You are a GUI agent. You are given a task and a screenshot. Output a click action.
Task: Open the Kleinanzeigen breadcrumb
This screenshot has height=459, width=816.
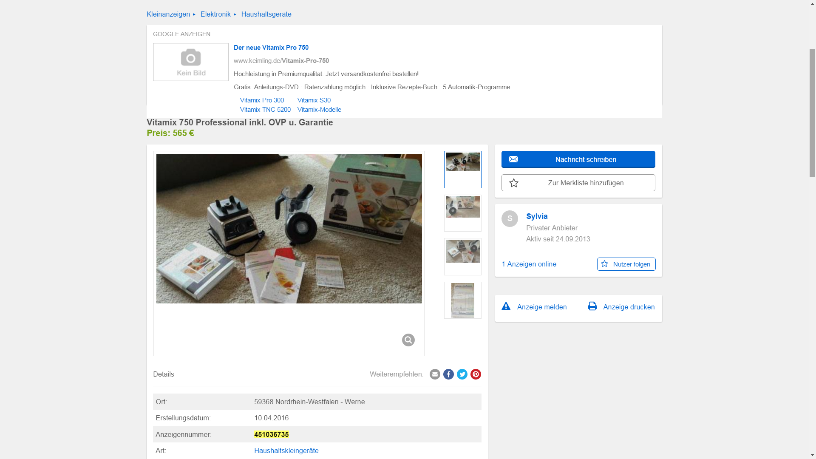(x=168, y=14)
